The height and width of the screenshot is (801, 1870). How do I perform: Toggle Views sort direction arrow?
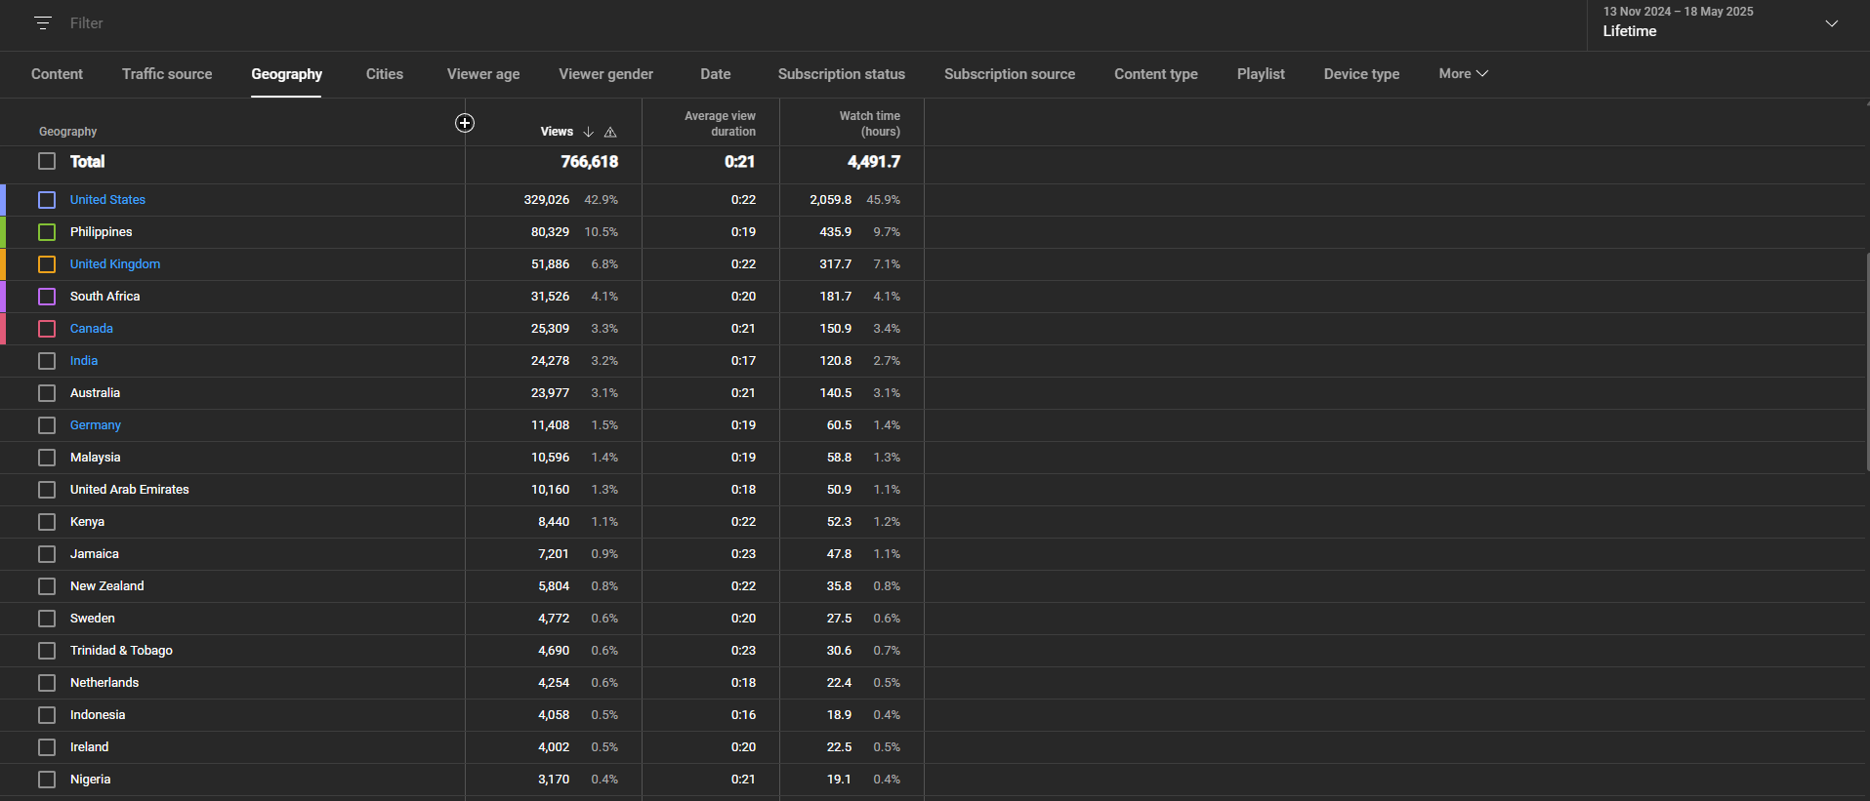click(x=588, y=132)
